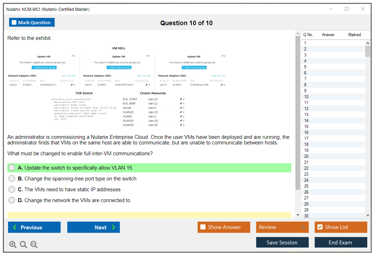Click the Answer column header

click(x=328, y=35)
